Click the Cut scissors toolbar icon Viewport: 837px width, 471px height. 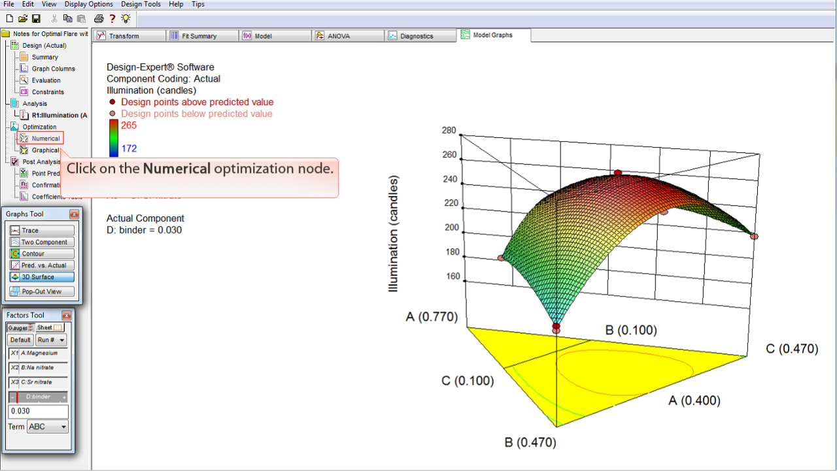pos(54,18)
